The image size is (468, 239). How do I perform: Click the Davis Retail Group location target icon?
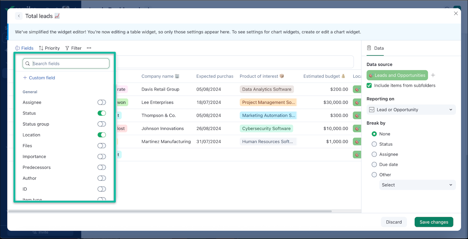click(x=357, y=89)
